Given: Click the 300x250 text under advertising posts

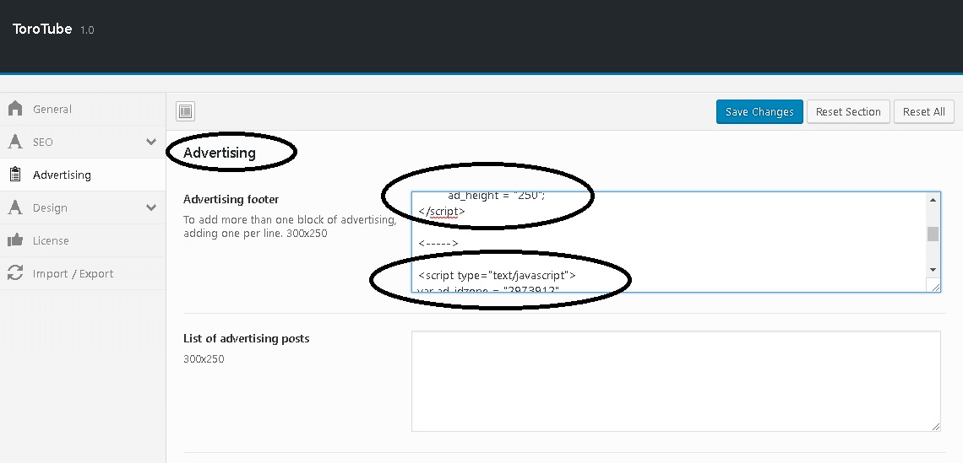Looking at the screenshot, I should [x=204, y=358].
